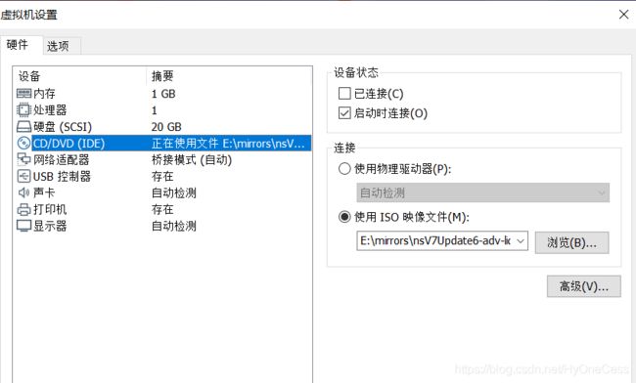Click the CD/DVD (IDE) disc icon
636x383 pixels.
pyautogui.click(x=23, y=144)
